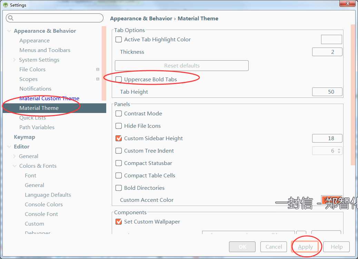
Task: Check Bold Directories option
Action: pos(119,188)
